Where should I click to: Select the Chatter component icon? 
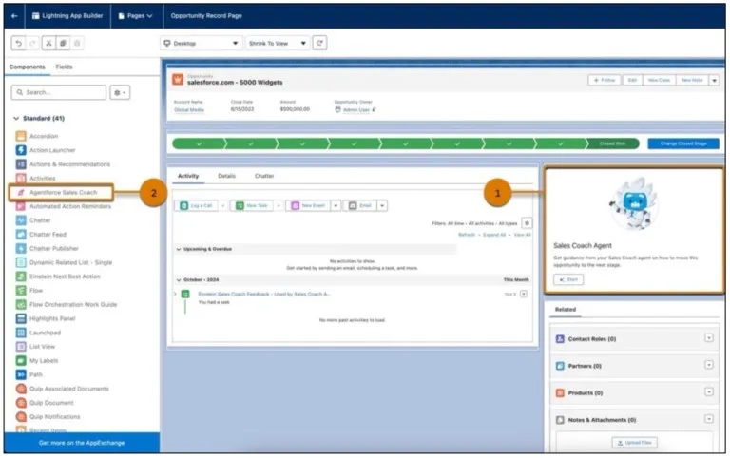(21, 220)
